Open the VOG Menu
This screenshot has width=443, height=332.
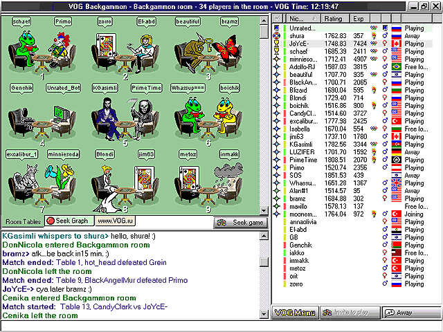(x=295, y=313)
